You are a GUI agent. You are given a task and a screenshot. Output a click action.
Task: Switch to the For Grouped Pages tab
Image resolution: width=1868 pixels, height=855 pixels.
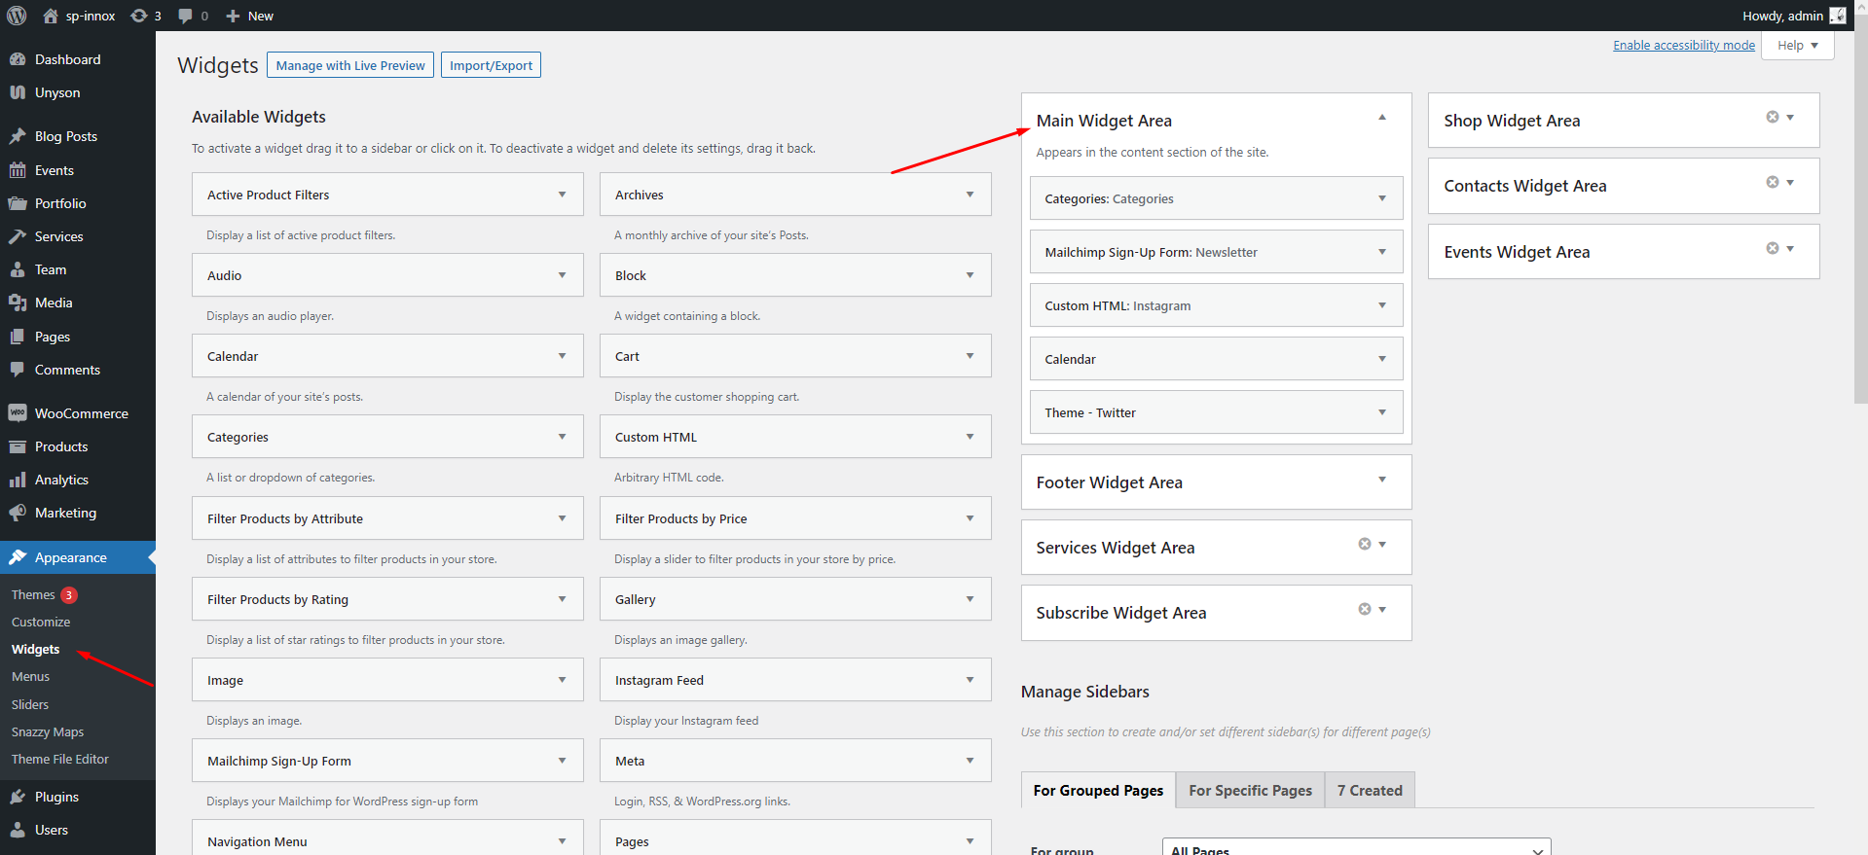point(1098,790)
